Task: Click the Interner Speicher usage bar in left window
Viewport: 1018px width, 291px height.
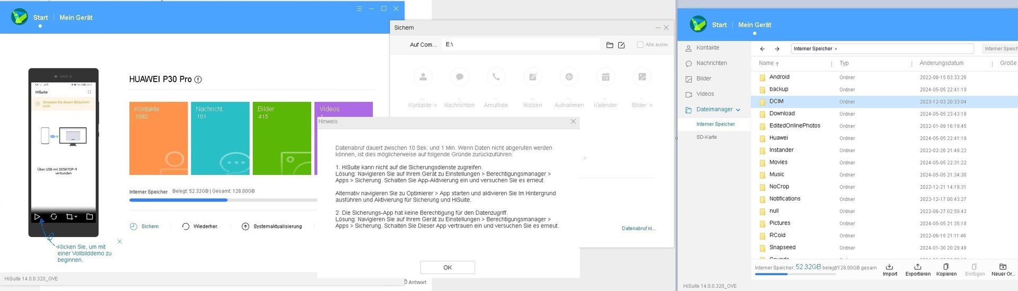Action: coord(223,200)
